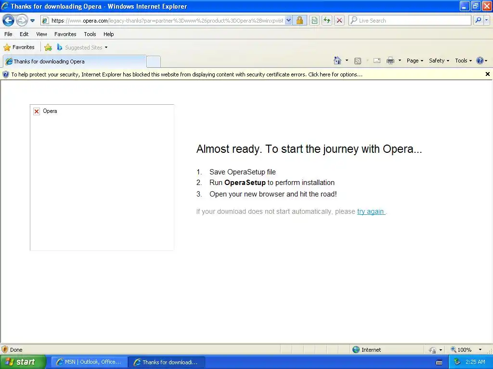Stop loading with the red X icon
Image resolution: width=493 pixels, height=369 pixels.
pyautogui.click(x=339, y=21)
